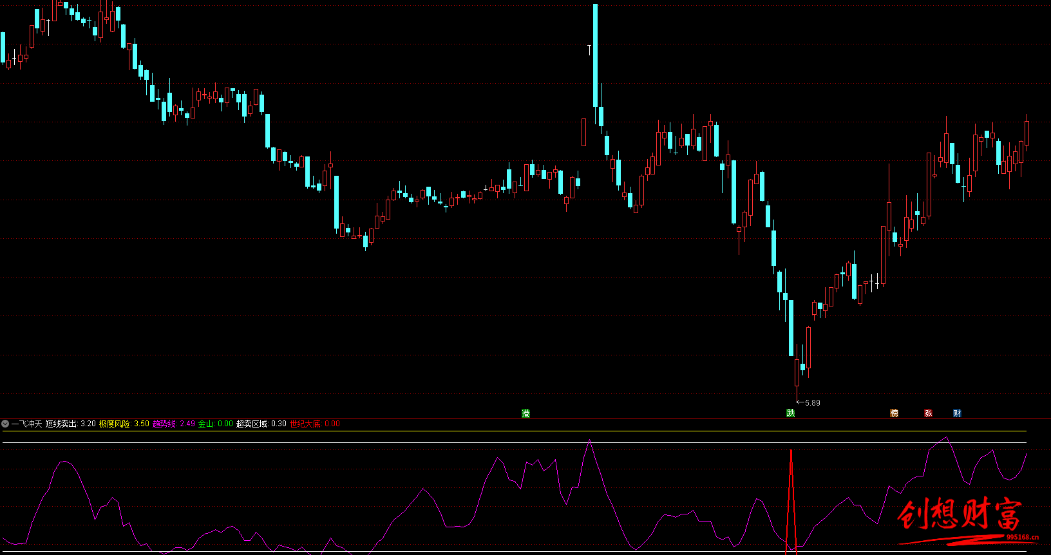Click the tall cyan spike candlestick
1051x555 pixels.
tap(596, 55)
